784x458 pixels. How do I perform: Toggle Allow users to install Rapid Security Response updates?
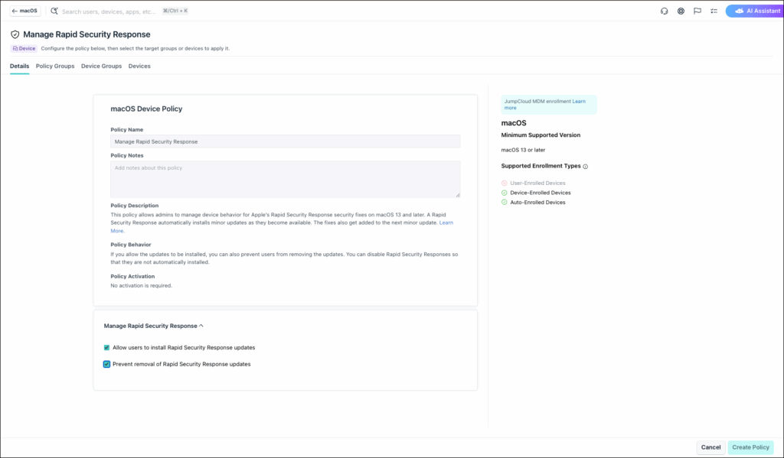coord(106,348)
